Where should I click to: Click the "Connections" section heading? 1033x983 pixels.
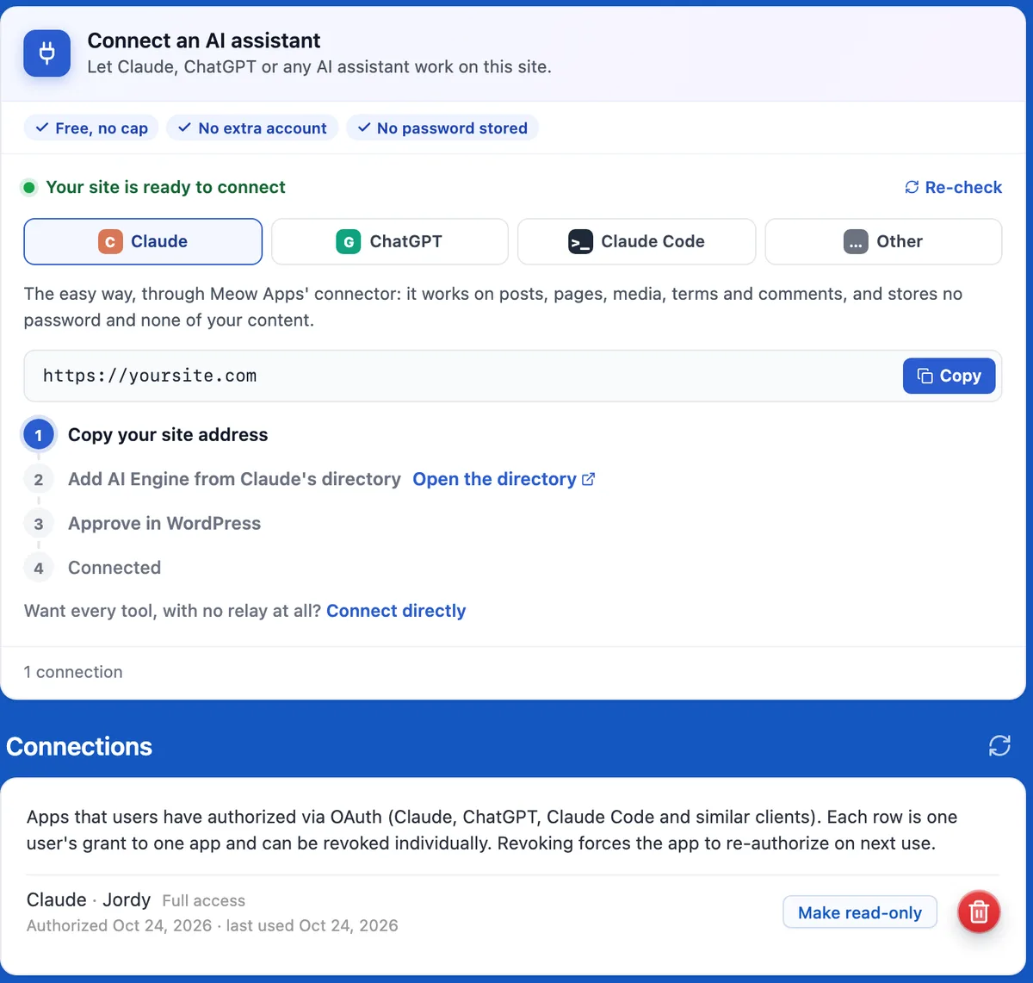[79, 746]
